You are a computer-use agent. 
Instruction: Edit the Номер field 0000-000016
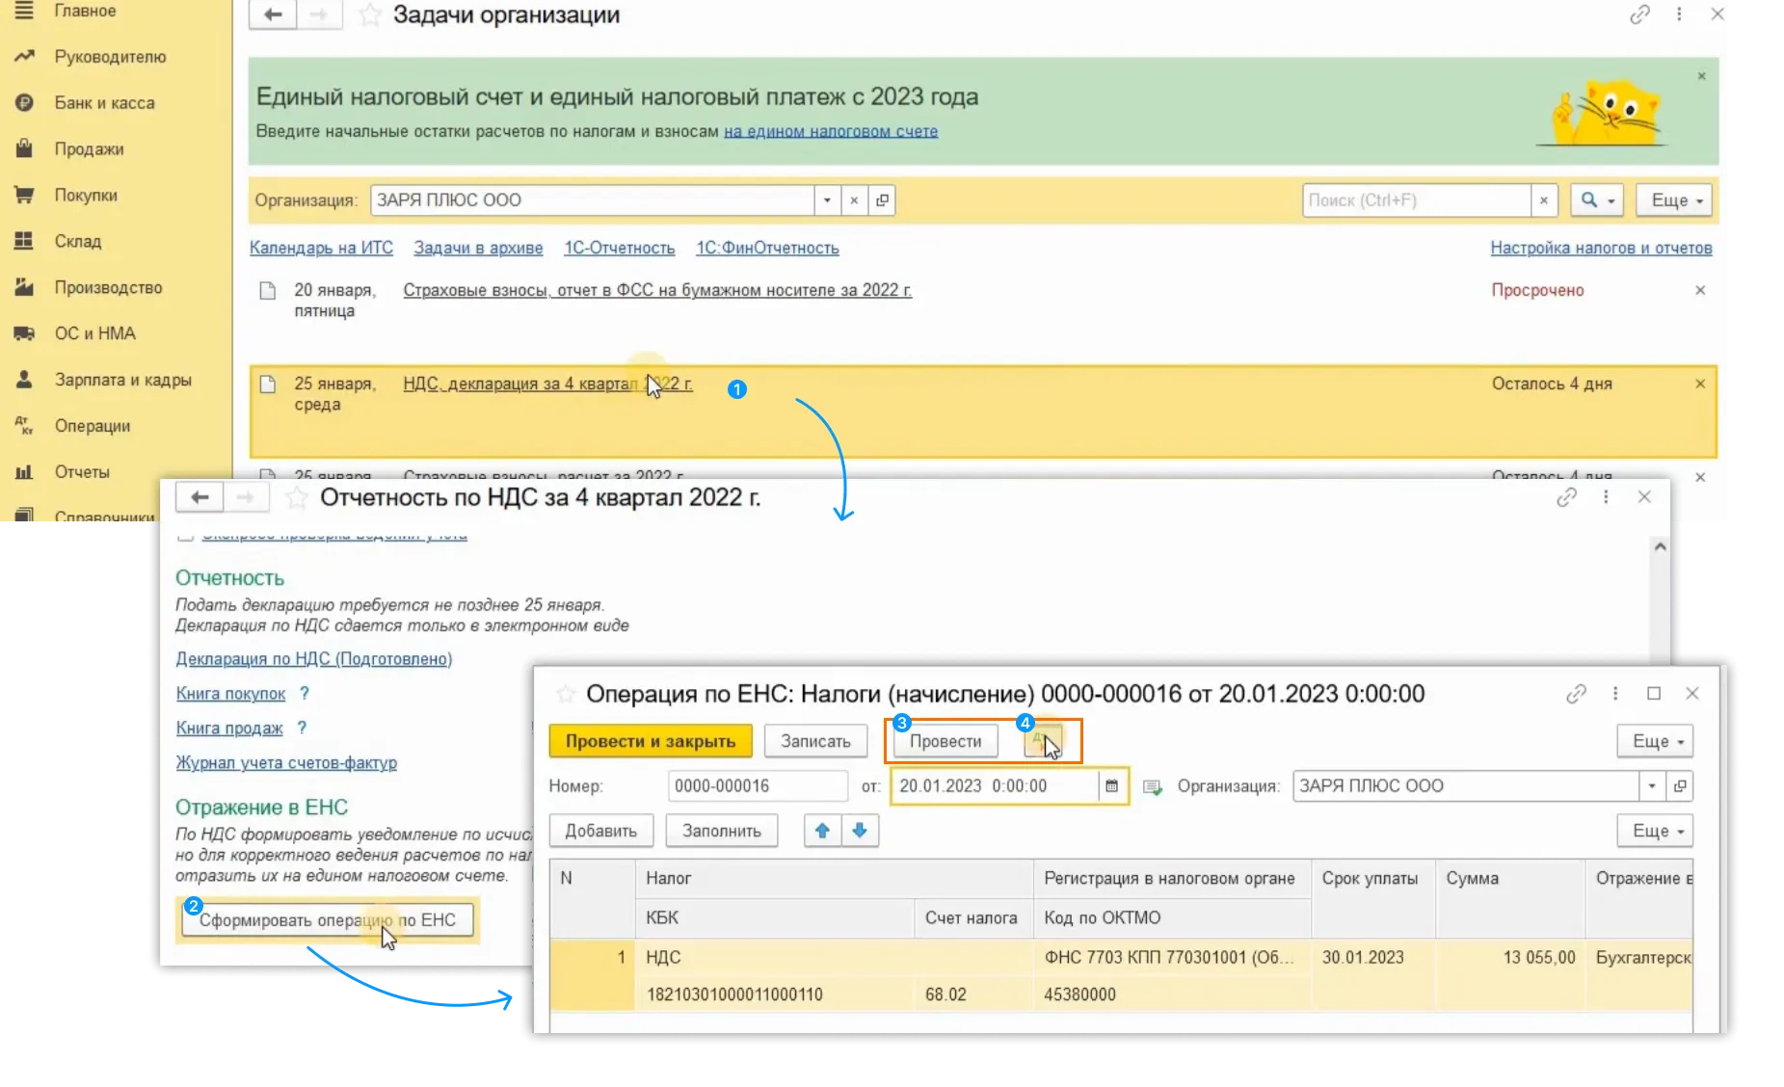758,786
